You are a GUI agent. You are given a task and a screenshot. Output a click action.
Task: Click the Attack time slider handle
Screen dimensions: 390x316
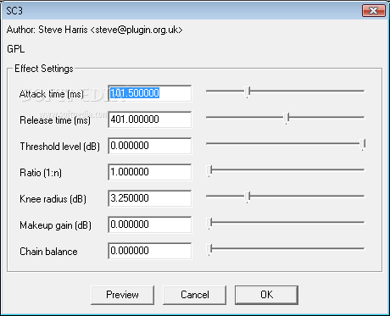pyautogui.click(x=248, y=91)
